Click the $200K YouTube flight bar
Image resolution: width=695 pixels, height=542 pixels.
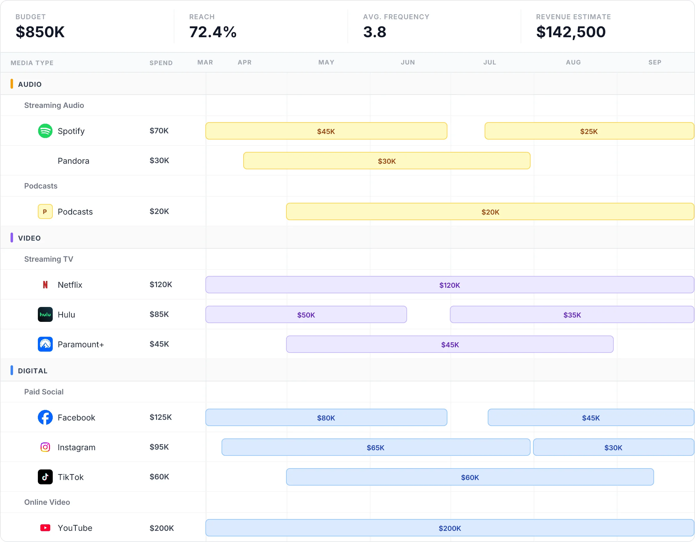[x=449, y=528]
